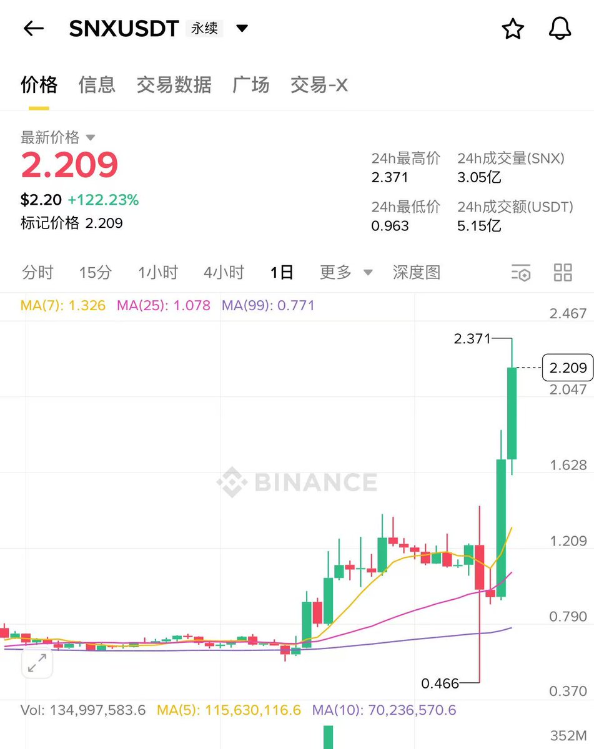Expand the 更多 timeframe options
594x749 pixels.
[x=346, y=272]
